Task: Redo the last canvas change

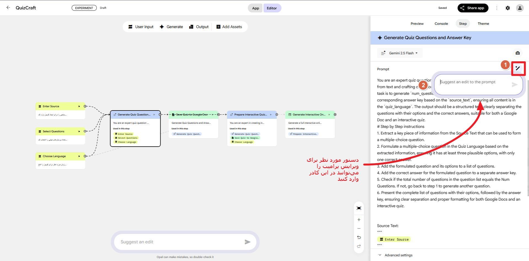Action: click(x=359, y=246)
